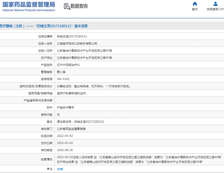Click the bullet icon beside 注
The image size is (224, 173).
[x=48, y=169]
